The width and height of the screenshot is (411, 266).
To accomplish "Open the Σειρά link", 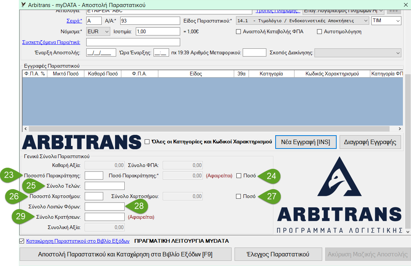I will pos(74,21).
